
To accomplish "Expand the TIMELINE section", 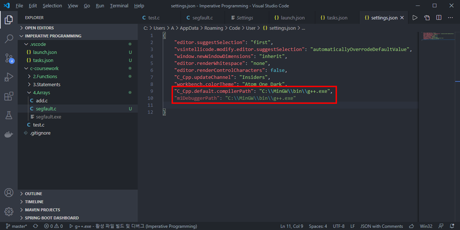I will pos(78,202).
